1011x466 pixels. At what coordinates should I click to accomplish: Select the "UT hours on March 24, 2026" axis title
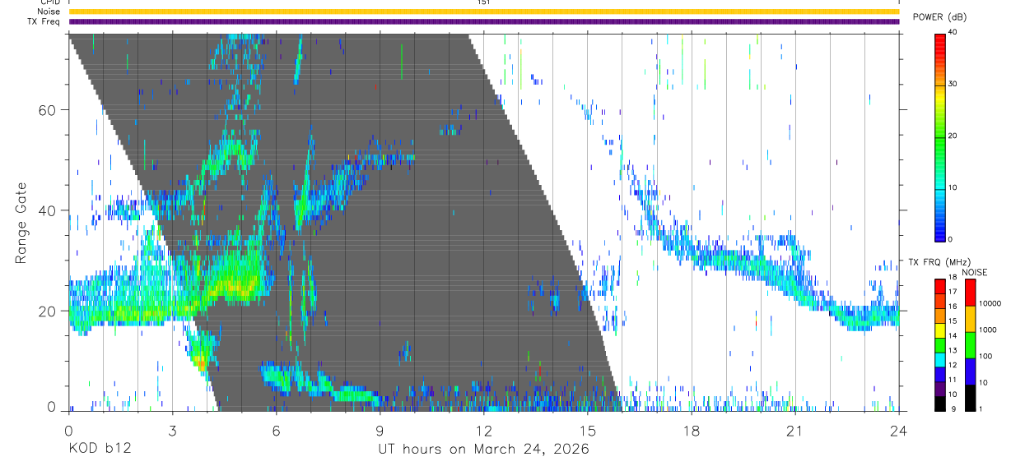click(483, 450)
